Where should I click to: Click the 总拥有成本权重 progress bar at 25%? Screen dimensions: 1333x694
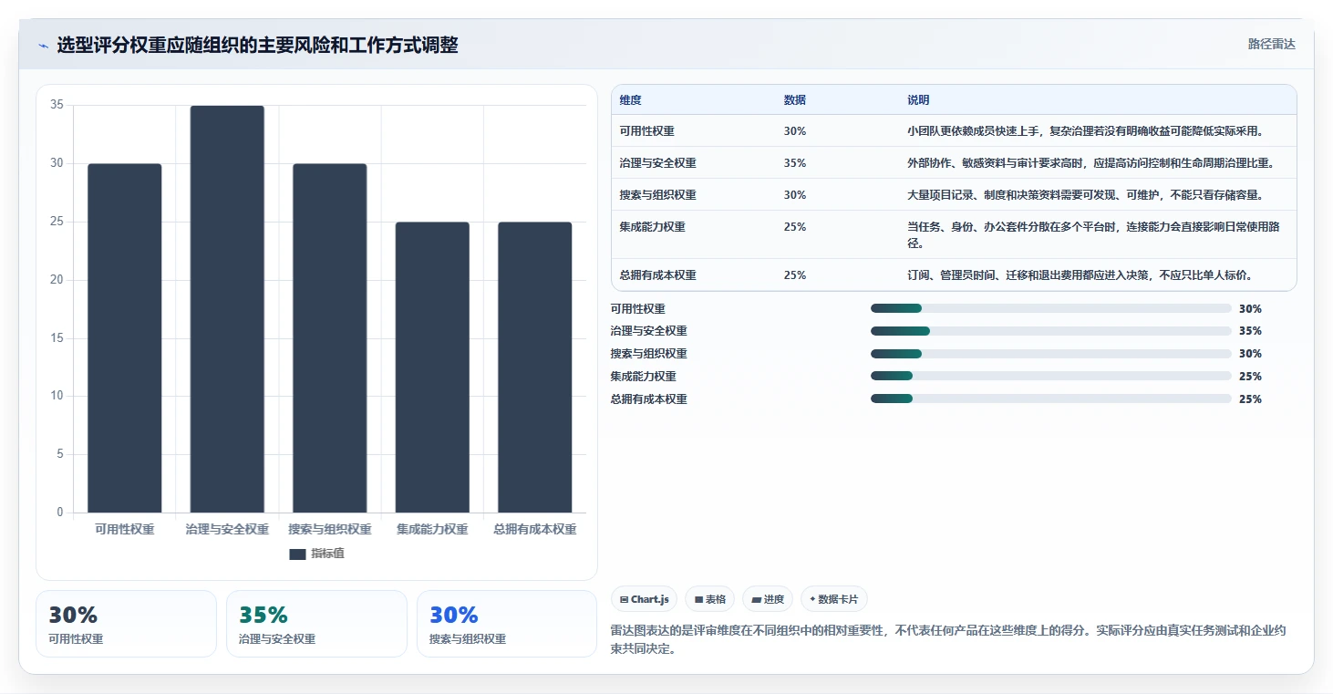tap(1051, 399)
